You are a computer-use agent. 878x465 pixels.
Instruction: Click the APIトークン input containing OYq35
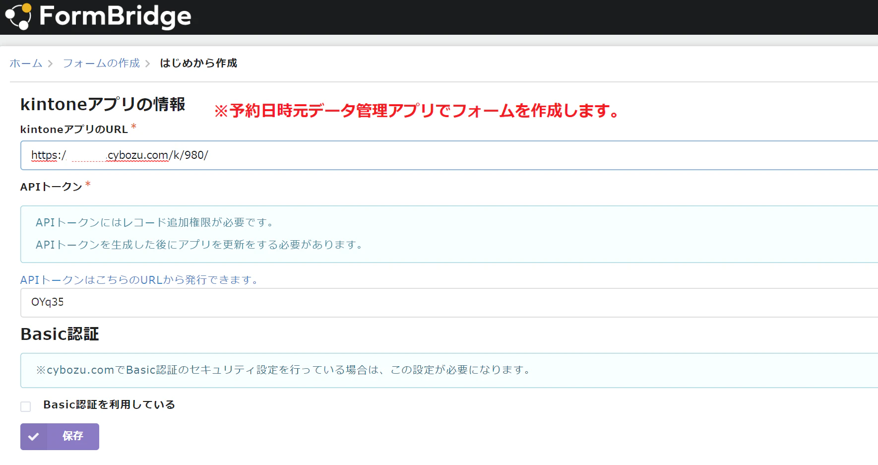coord(449,303)
